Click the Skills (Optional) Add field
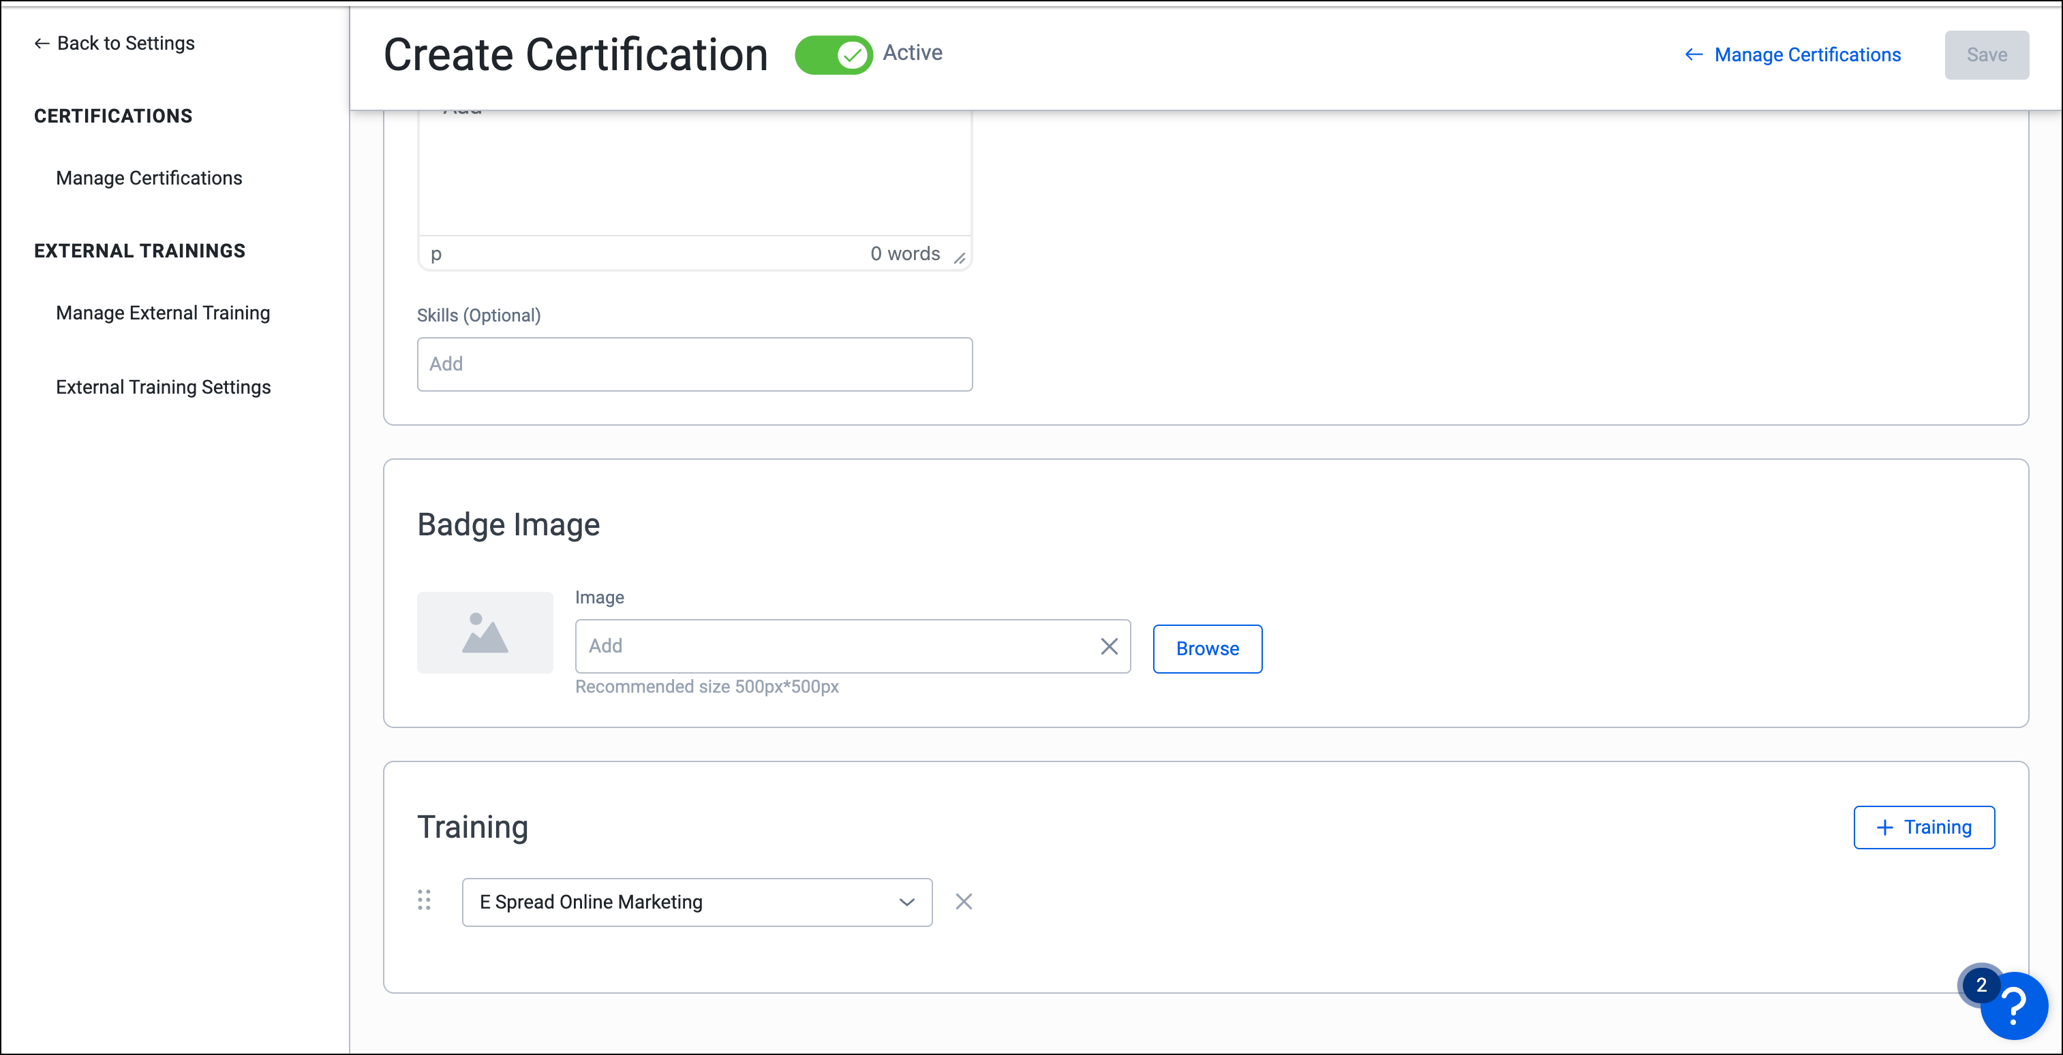The width and height of the screenshot is (2063, 1055). click(x=694, y=364)
